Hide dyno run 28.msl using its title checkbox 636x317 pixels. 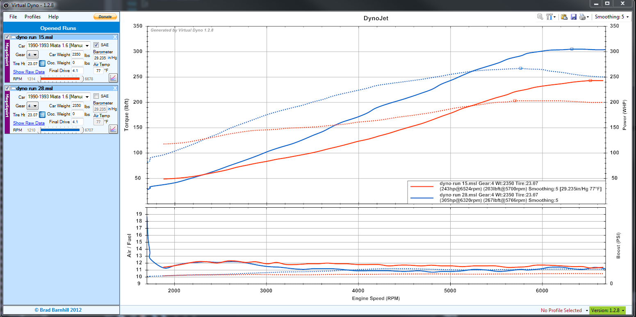point(7,88)
